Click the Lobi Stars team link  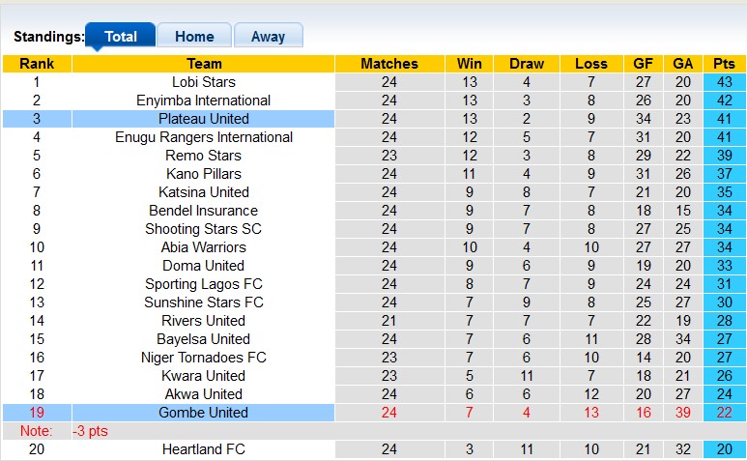203,82
